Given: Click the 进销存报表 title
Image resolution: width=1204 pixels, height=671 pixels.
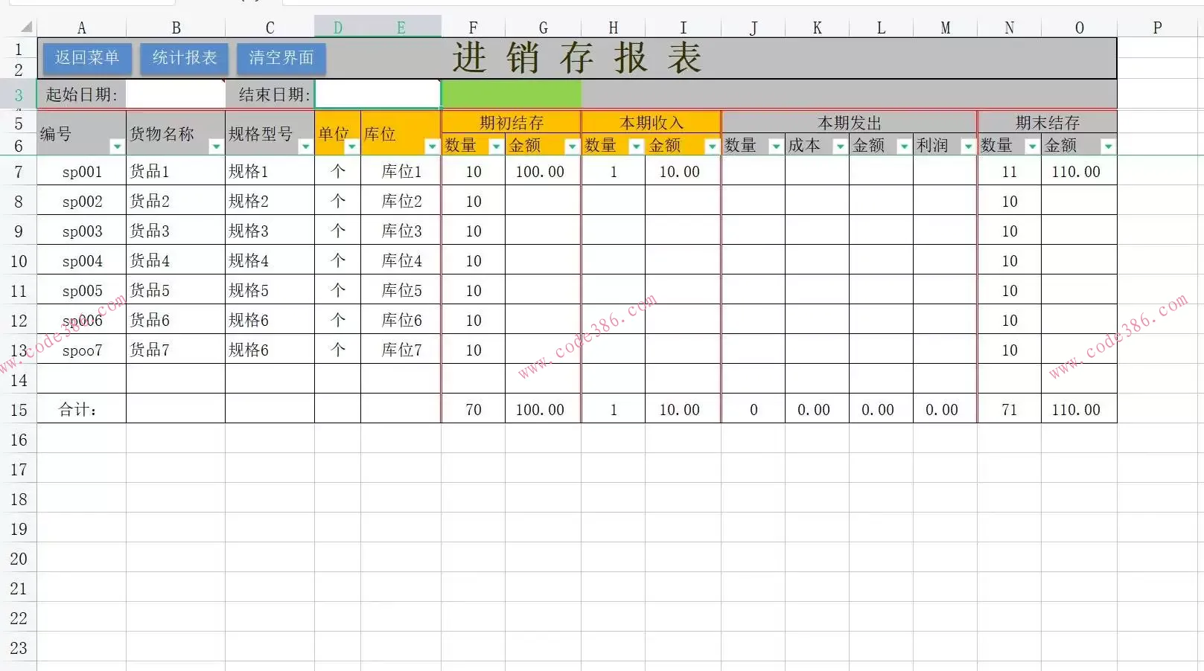Looking at the screenshot, I should point(577,58).
